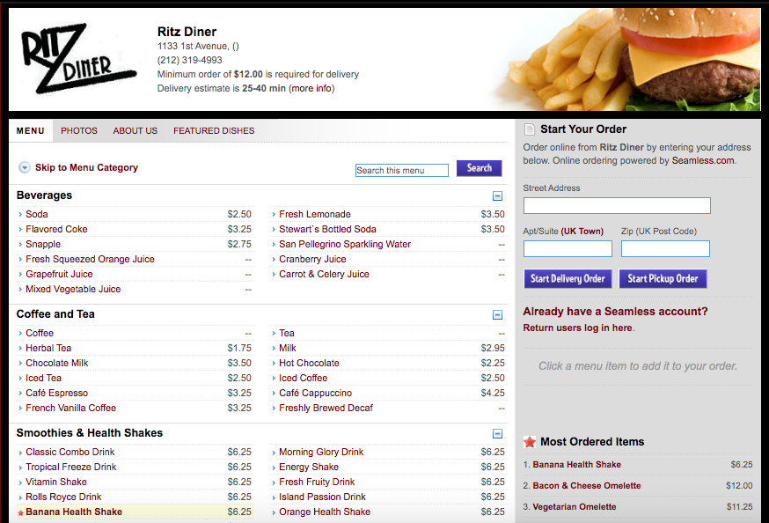769x523 pixels.
Task: Click the Search menu button
Action: 480,168
